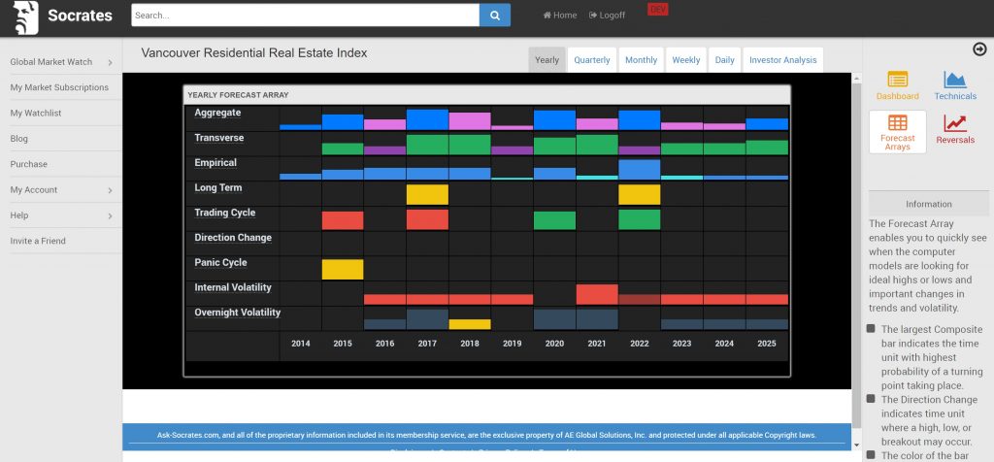The height and width of the screenshot is (462, 994).
Task: Switch to the Investor Analysis tab
Action: (782, 60)
